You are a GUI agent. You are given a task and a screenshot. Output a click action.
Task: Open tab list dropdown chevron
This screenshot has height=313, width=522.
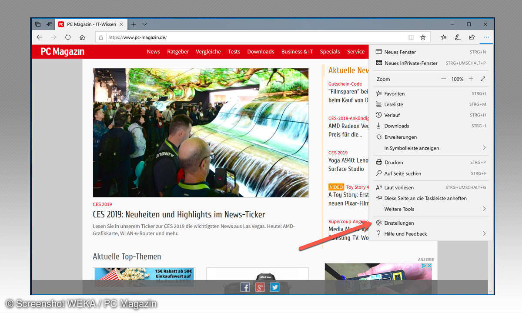click(x=145, y=24)
